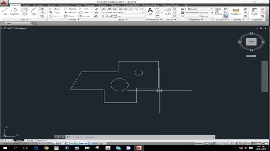Click the Linear dimension icon

[157, 9]
